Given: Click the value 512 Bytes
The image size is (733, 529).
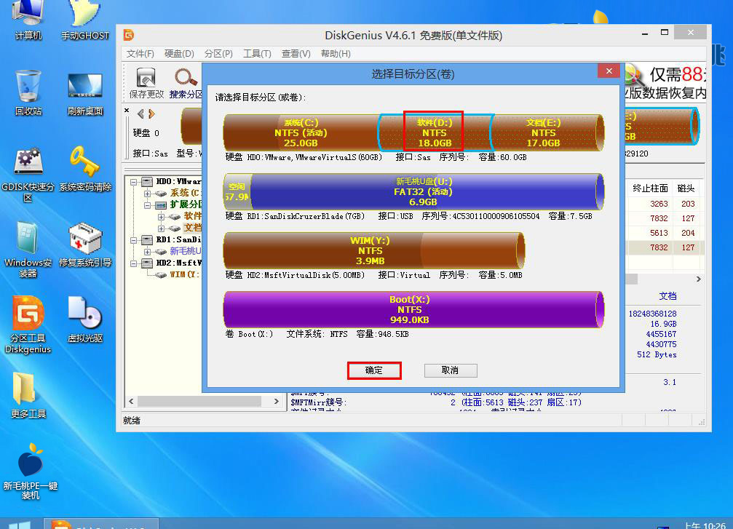Looking at the screenshot, I should click(657, 354).
